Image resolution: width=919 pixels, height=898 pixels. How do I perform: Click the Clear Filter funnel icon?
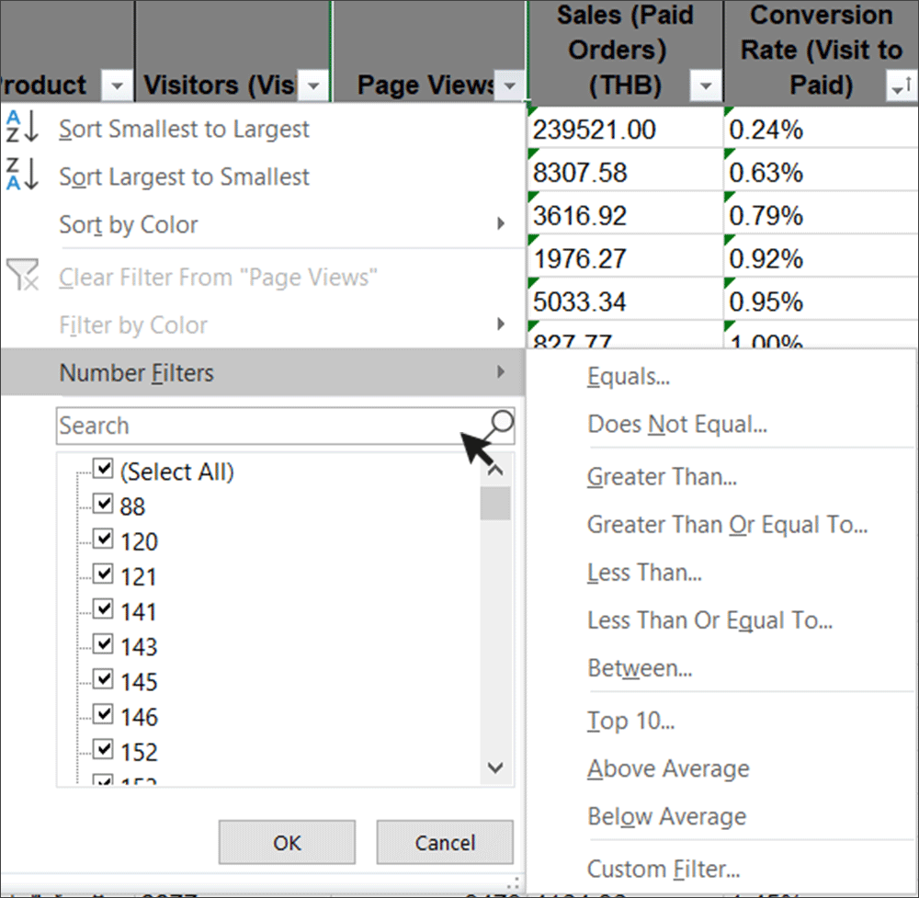pos(27,277)
